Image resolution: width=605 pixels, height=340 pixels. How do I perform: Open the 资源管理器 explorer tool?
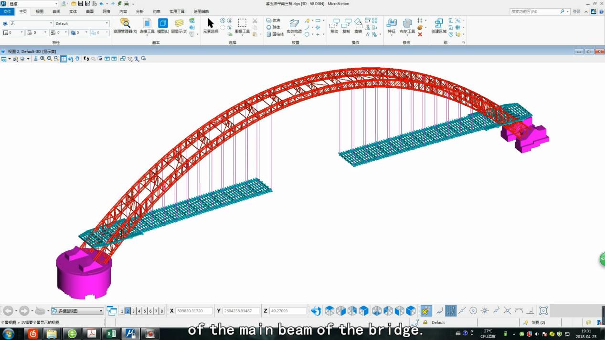(x=125, y=26)
